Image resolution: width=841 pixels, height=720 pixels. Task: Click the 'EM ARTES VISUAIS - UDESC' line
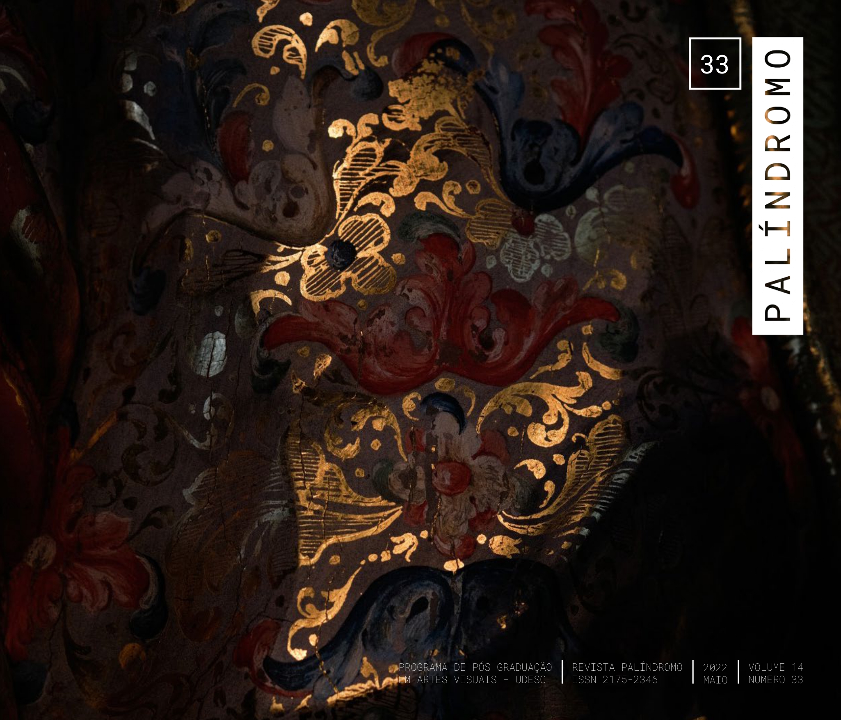coord(472,680)
